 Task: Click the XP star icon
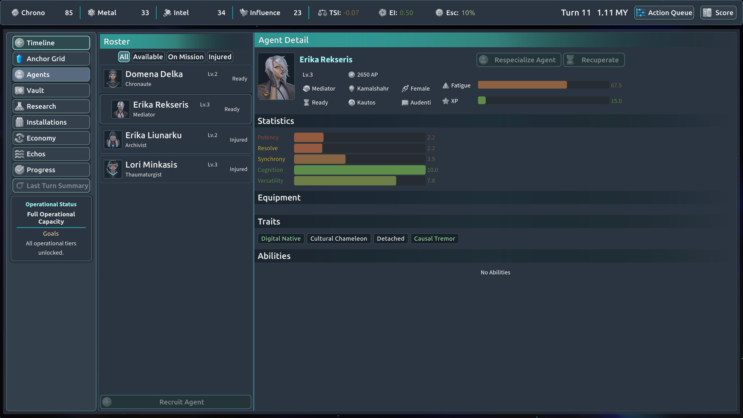(446, 101)
